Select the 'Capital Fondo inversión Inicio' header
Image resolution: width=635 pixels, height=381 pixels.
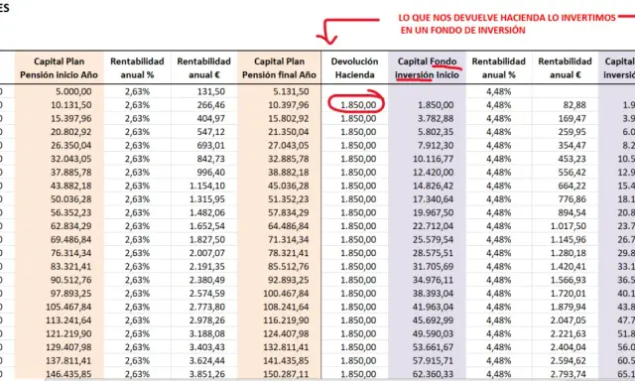pos(427,68)
